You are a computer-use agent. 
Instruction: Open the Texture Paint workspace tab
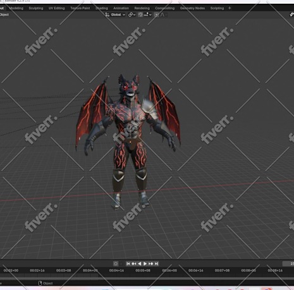pos(80,8)
